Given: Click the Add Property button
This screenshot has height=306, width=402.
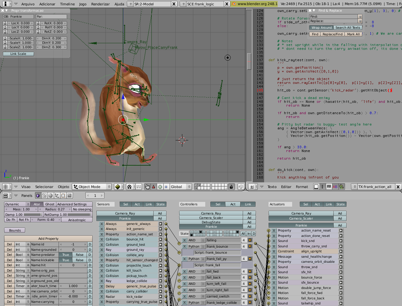Looking at the screenshot, I should (48, 239).
